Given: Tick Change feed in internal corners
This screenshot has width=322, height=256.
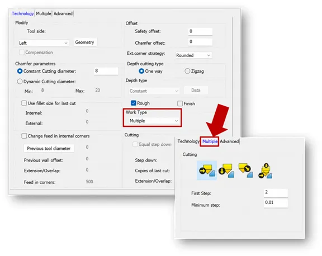Looking at the screenshot, I should (x=24, y=136).
